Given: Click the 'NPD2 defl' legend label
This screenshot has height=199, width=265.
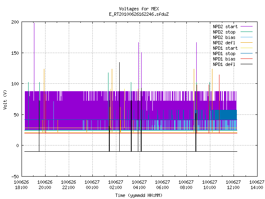Looking at the screenshot, I should tap(224, 43).
